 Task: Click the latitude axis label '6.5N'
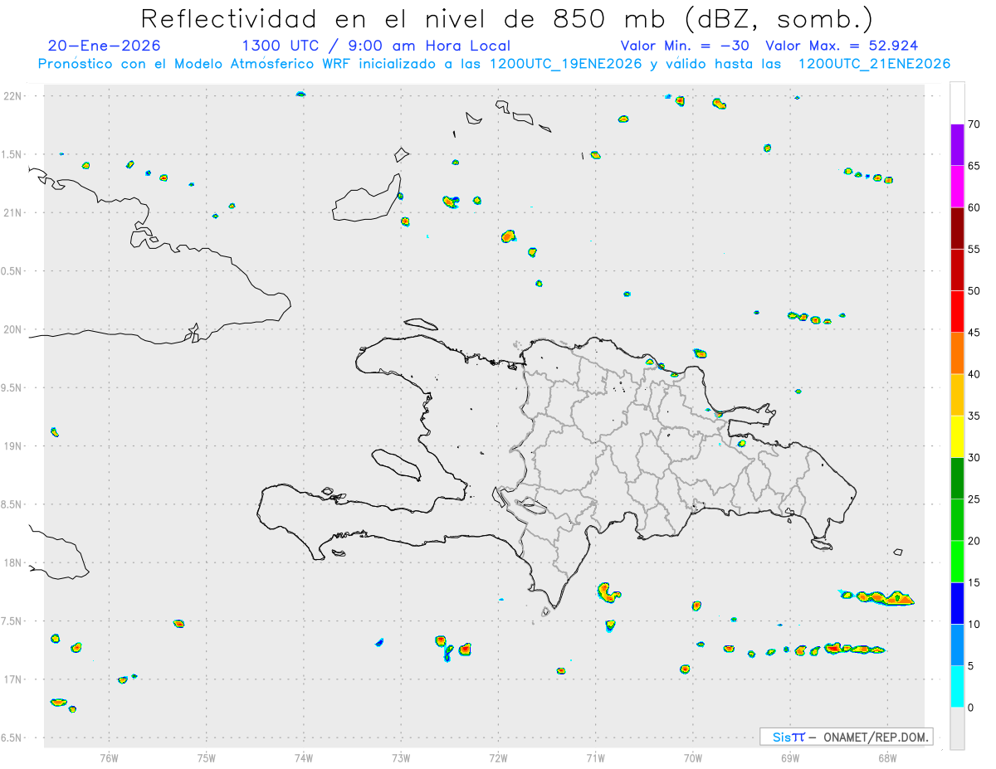12,738
